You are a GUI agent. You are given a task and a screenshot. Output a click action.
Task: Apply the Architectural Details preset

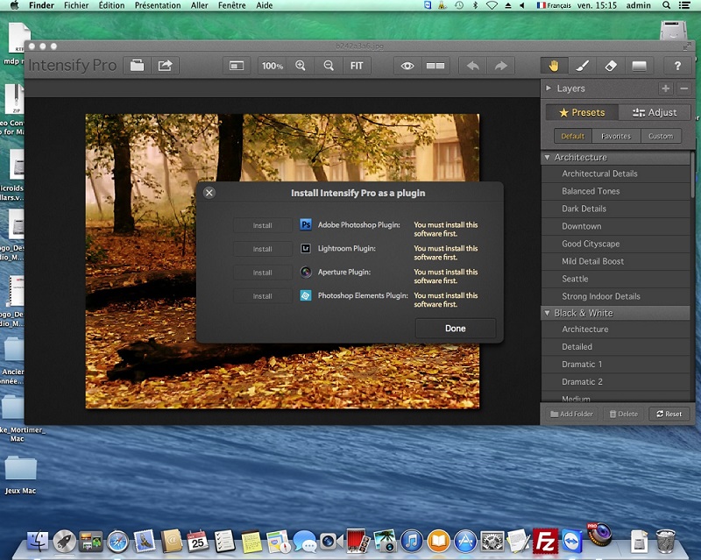[x=616, y=174]
